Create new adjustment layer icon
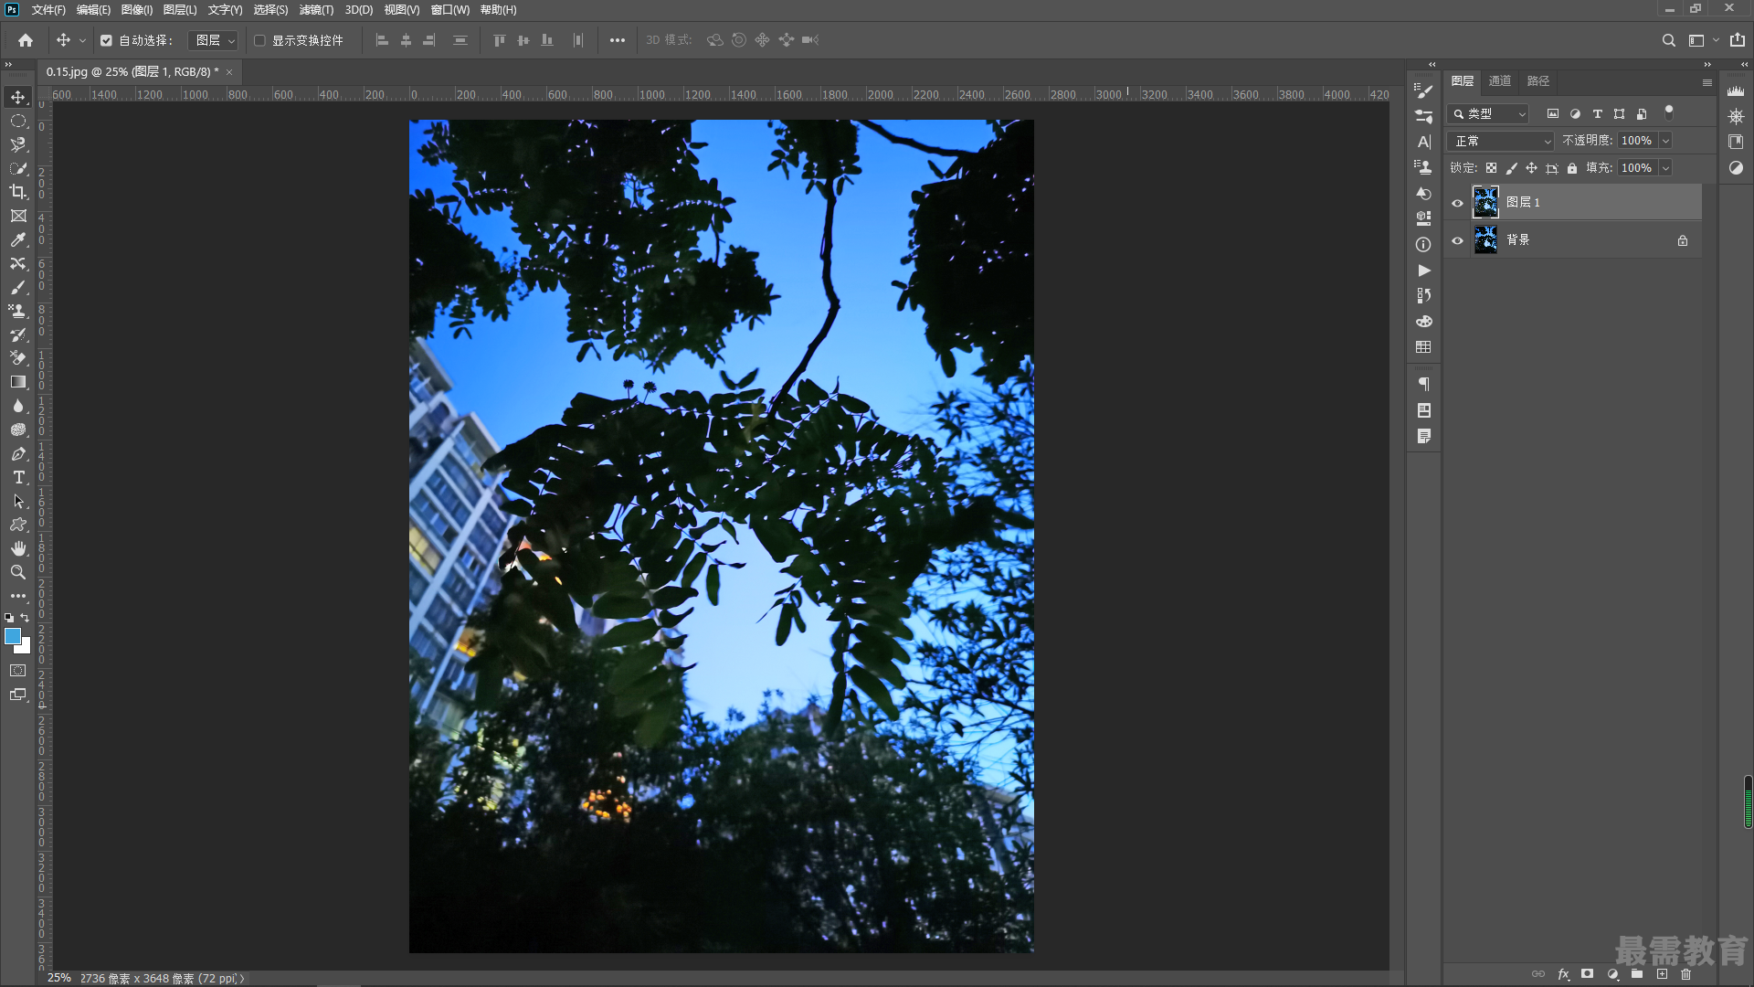The width and height of the screenshot is (1754, 987). point(1612,974)
